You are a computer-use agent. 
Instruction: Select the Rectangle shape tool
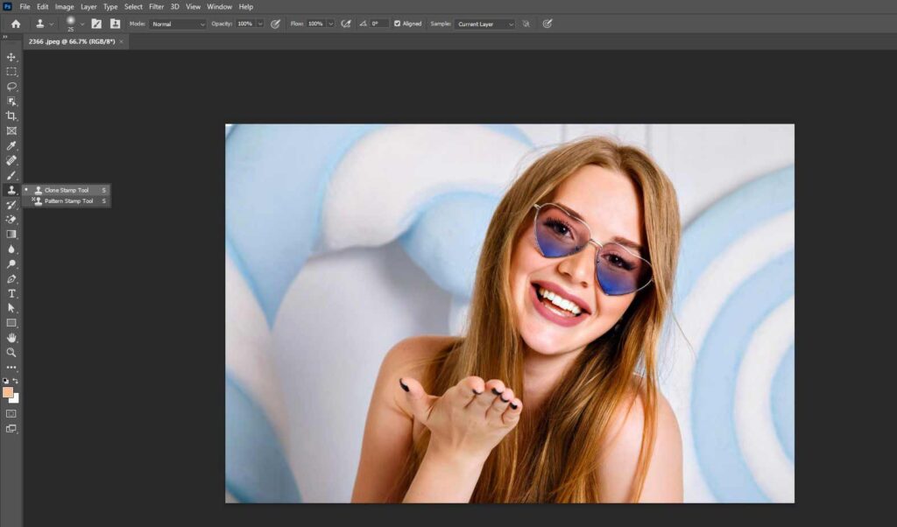[11, 323]
